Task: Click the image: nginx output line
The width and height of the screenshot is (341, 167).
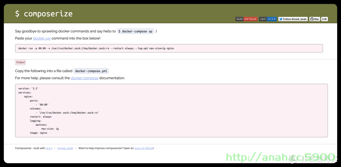Action: tap(39, 133)
